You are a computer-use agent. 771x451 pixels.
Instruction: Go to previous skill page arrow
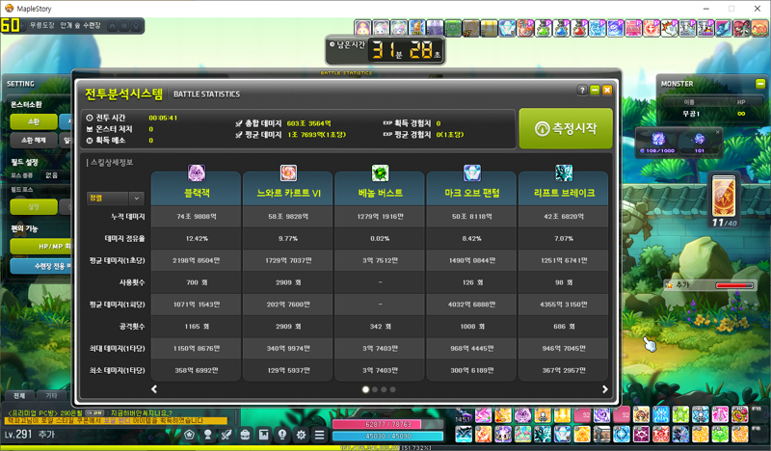154,389
